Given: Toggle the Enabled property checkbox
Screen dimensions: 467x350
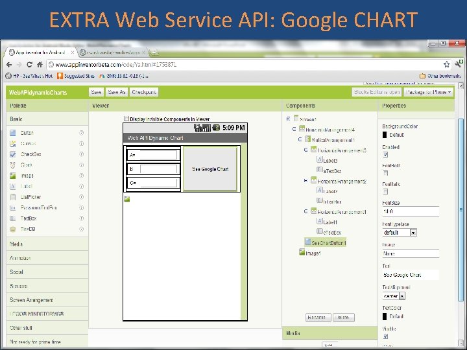Looking at the screenshot, I should coord(385,154).
